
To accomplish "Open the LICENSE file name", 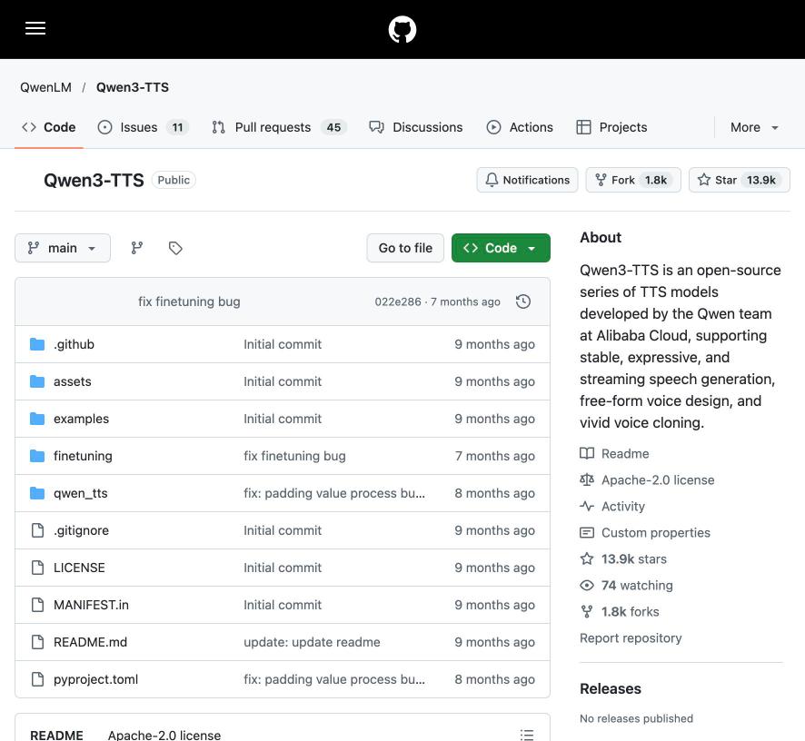I will [79, 568].
